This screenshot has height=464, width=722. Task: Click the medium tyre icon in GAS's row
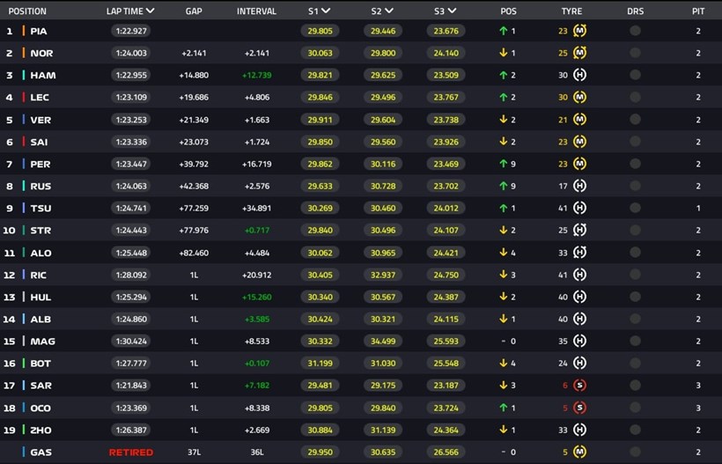point(579,452)
